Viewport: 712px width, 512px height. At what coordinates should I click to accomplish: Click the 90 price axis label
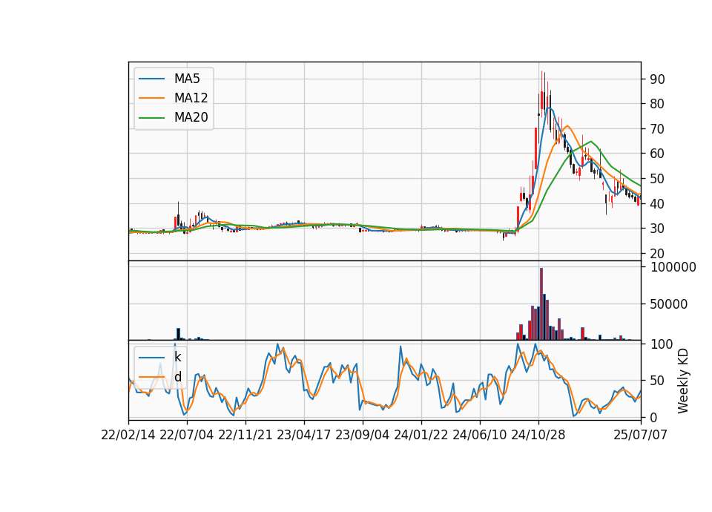(657, 79)
